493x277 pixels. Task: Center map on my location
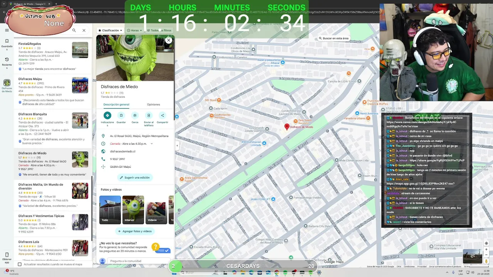pyautogui.click(x=486, y=243)
